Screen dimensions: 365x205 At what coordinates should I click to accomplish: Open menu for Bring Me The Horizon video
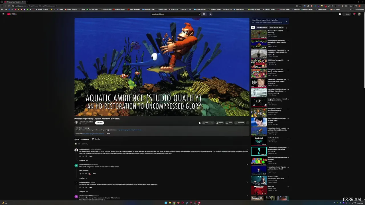coord(288,99)
